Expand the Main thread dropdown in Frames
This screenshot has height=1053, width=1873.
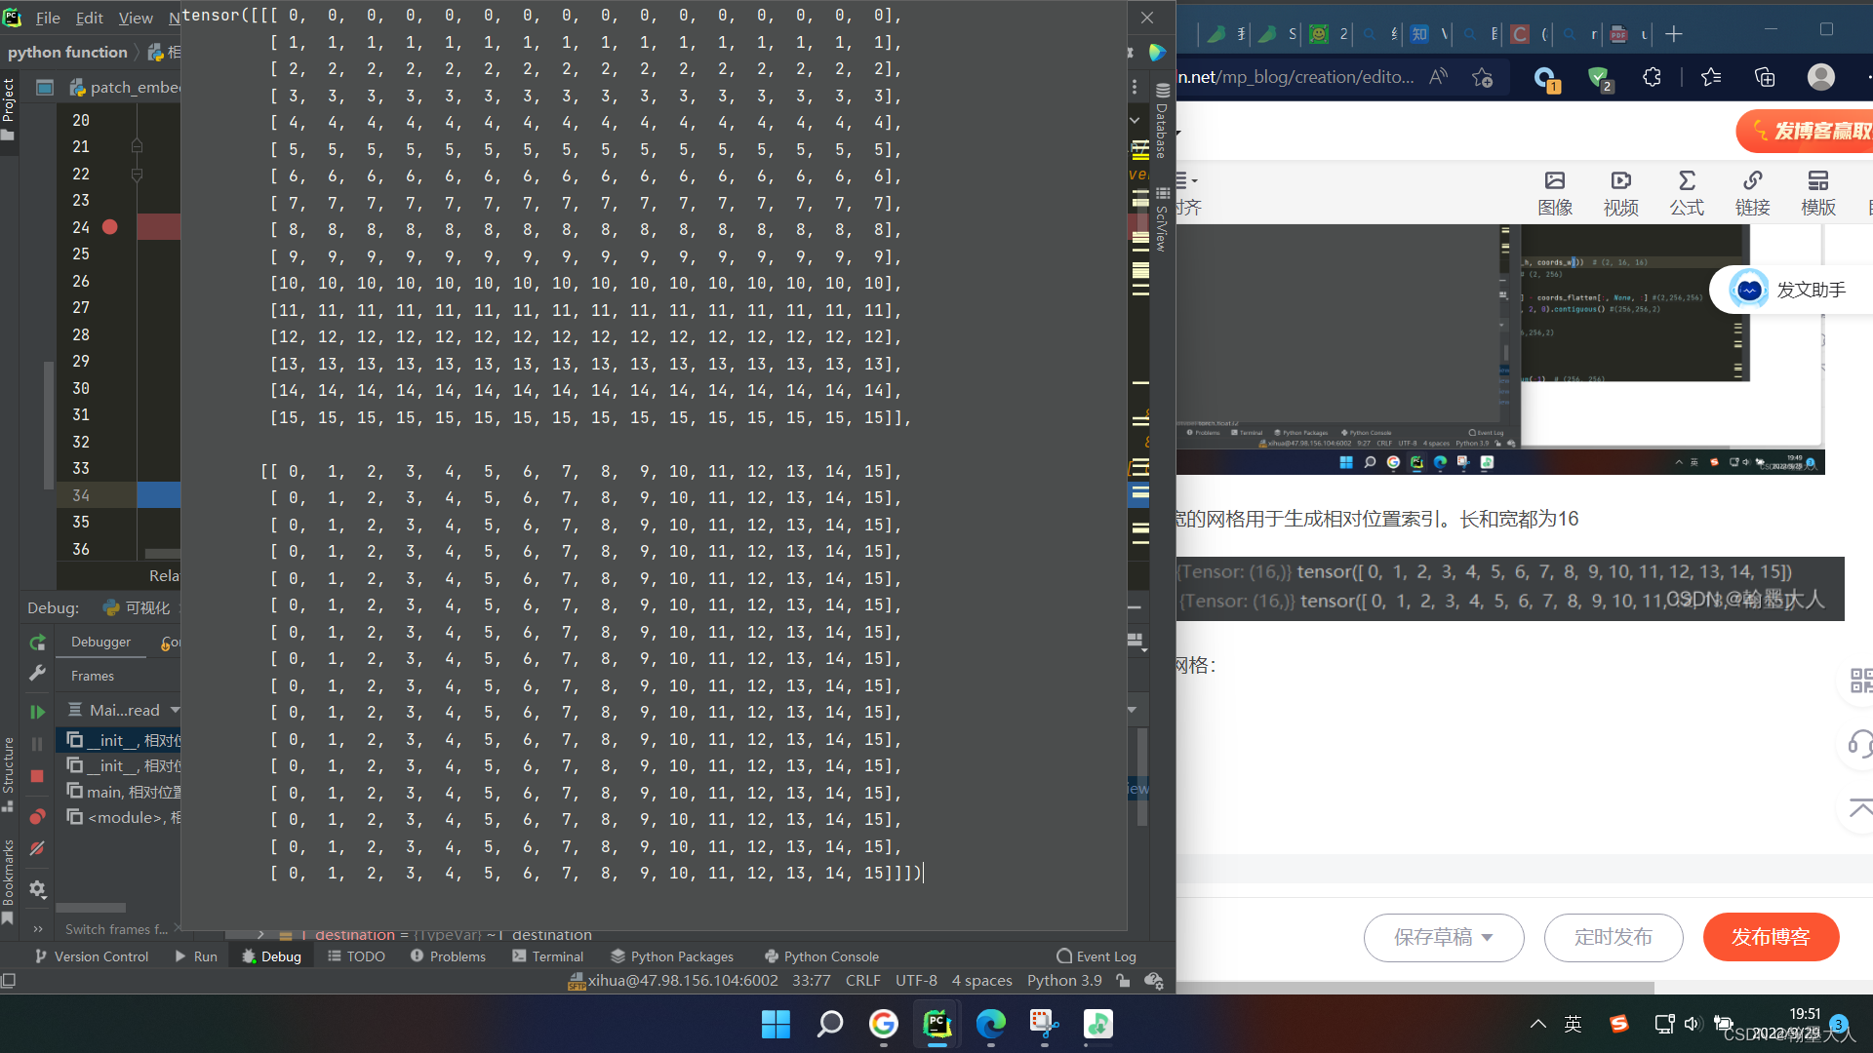(x=176, y=710)
